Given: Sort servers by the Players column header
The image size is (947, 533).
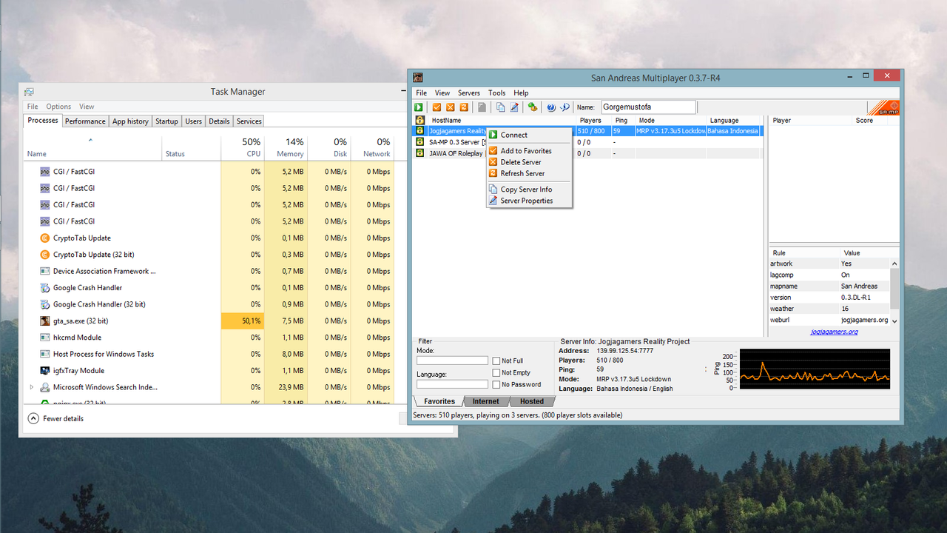Looking at the screenshot, I should tap(594, 120).
